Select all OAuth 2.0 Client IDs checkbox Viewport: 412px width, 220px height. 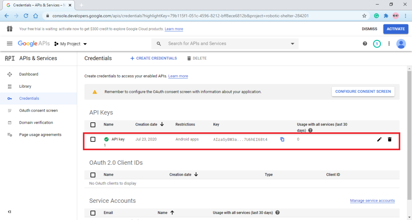[x=93, y=175]
